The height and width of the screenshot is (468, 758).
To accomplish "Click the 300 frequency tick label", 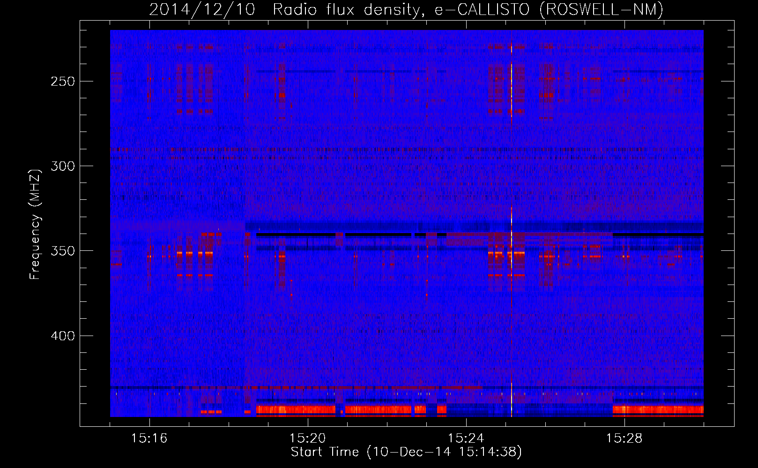I will point(63,166).
